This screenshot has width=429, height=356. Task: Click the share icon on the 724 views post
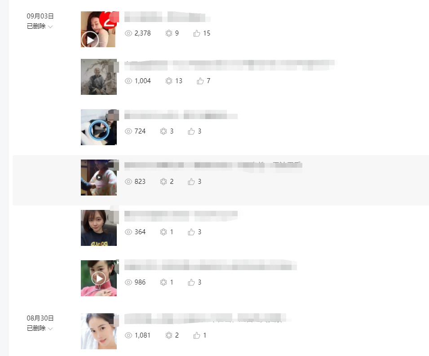164,131
